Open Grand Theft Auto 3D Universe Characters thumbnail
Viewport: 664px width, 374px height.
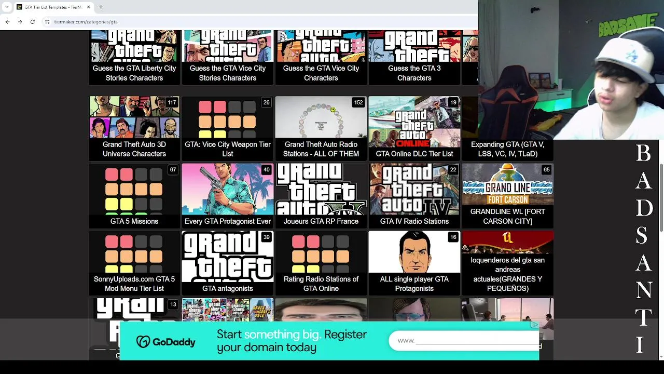click(x=134, y=117)
